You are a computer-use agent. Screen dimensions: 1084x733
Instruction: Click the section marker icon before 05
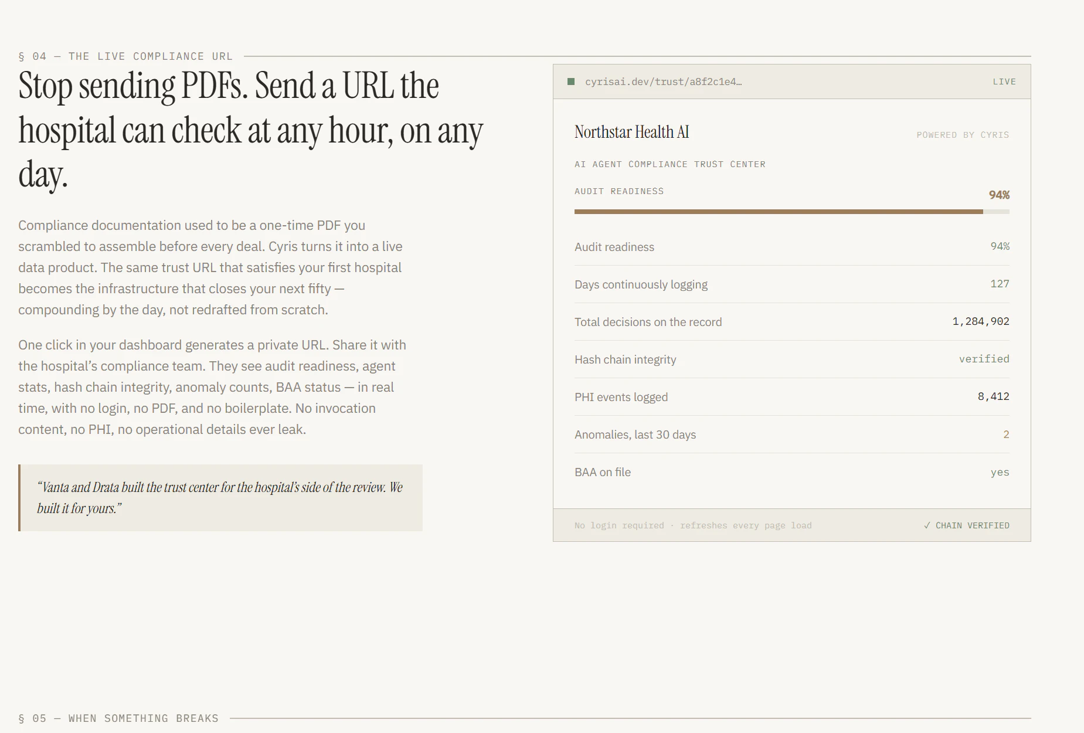point(22,718)
